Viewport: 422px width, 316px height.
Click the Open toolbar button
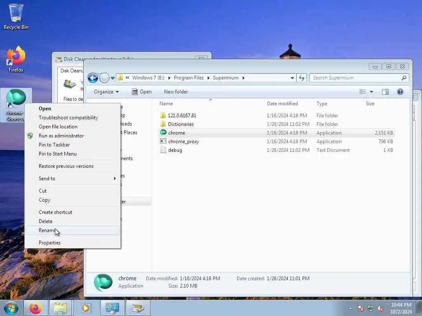[x=142, y=92]
